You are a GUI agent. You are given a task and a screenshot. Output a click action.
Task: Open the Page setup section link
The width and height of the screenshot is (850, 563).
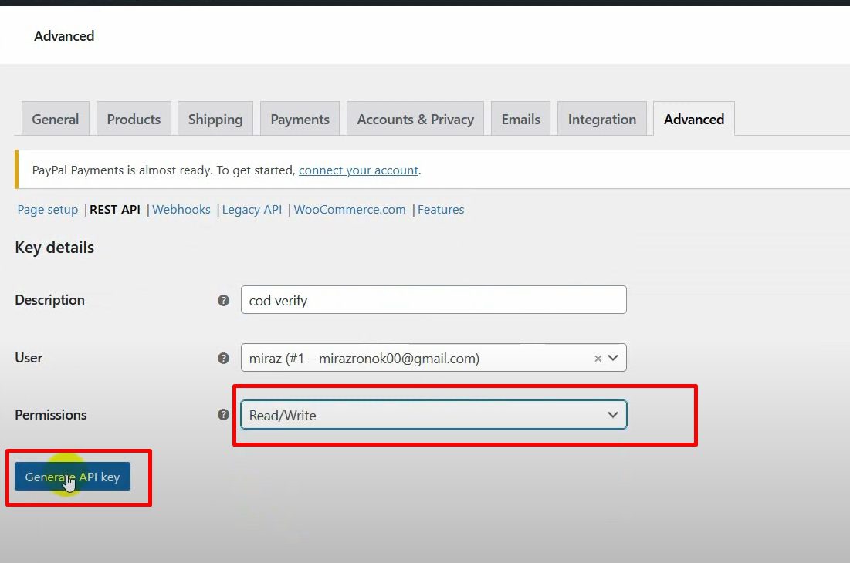48,210
